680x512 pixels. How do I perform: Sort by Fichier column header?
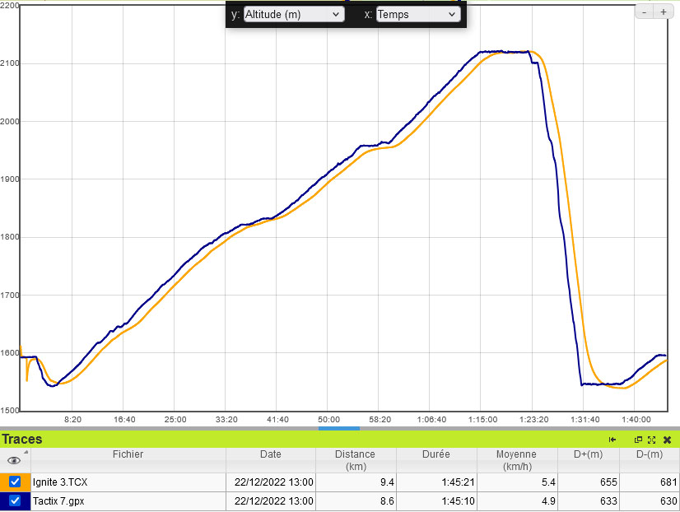[x=128, y=454]
